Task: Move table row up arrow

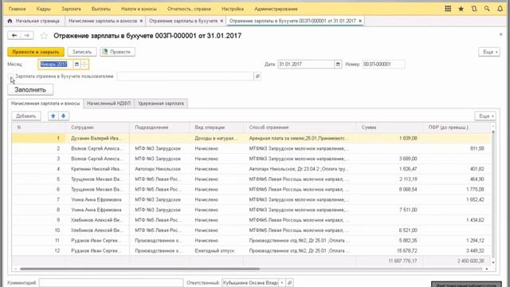Action: pyautogui.click(x=53, y=116)
